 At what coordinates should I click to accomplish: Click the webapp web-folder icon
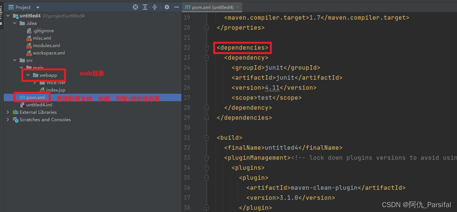[x=35, y=75]
